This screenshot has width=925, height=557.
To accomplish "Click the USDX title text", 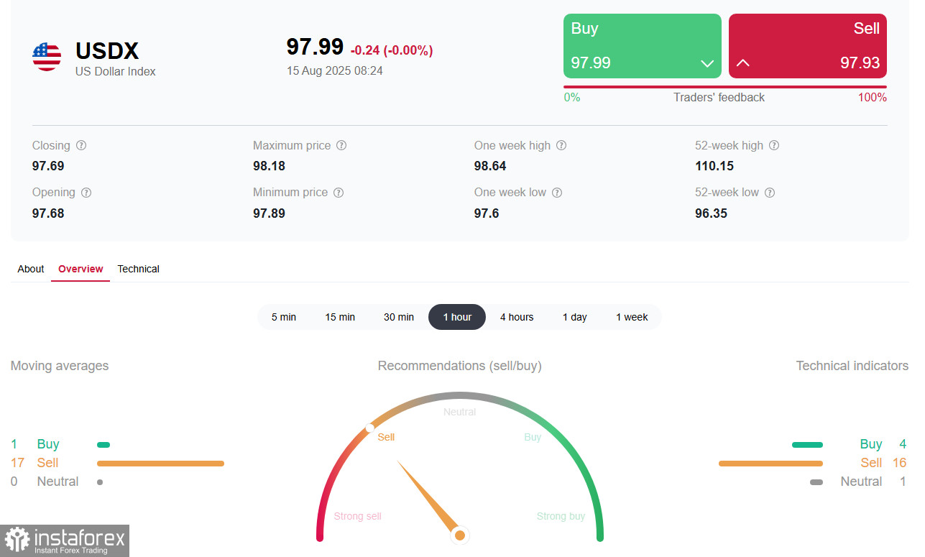I will tap(107, 51).
